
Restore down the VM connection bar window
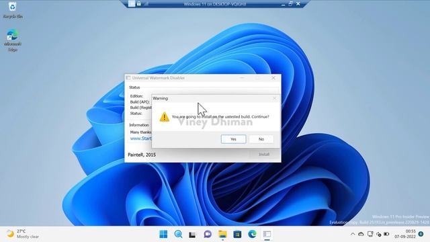(290, 4)
